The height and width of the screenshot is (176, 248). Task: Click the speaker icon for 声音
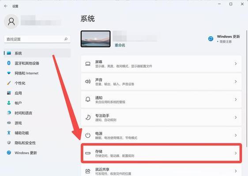click(88, 81)
